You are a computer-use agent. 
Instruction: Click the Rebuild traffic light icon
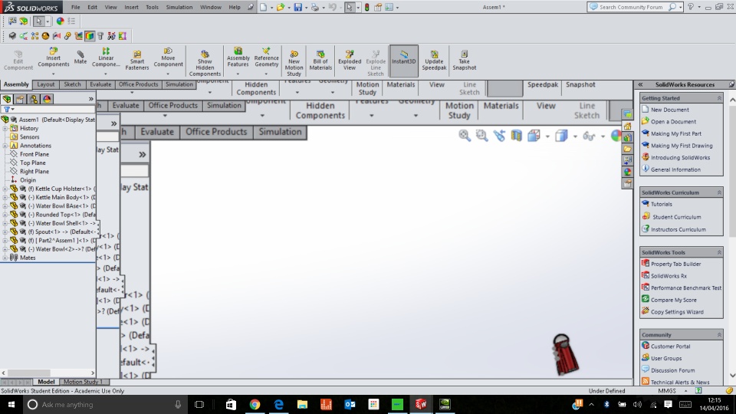click(367, 7)
